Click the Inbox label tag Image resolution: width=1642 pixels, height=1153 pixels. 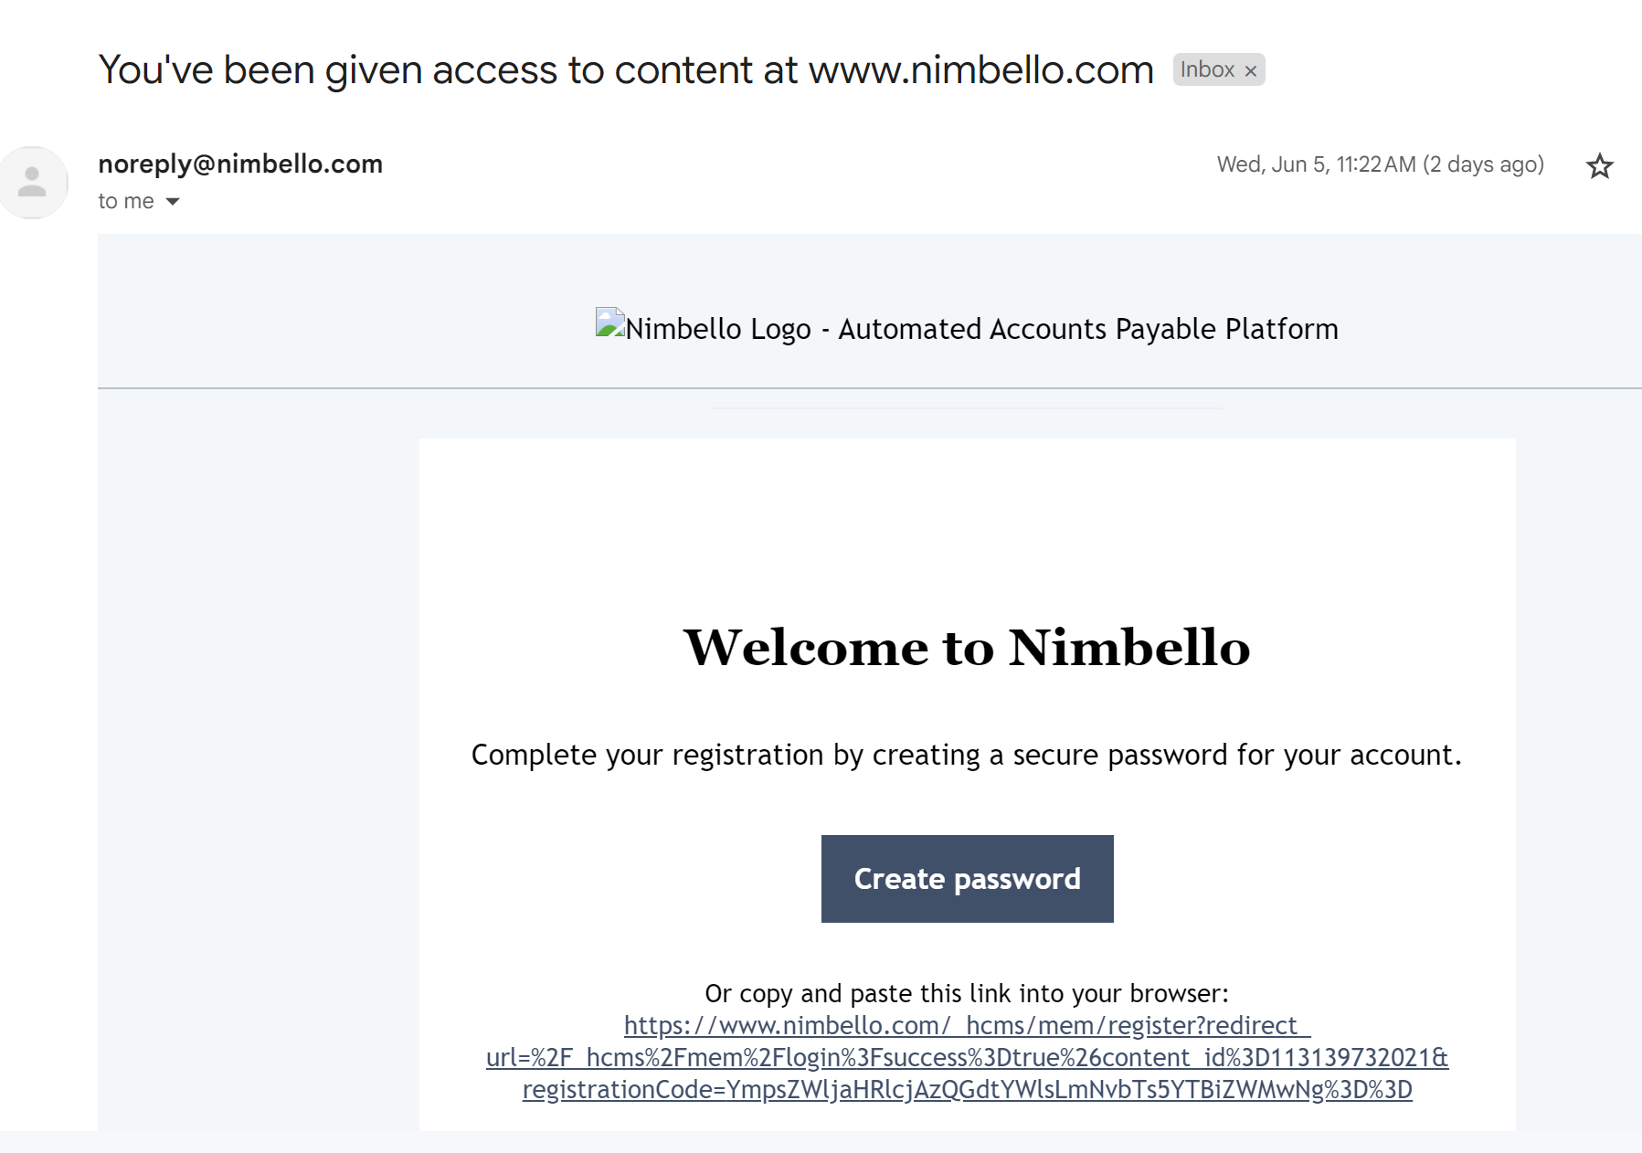1206,69
